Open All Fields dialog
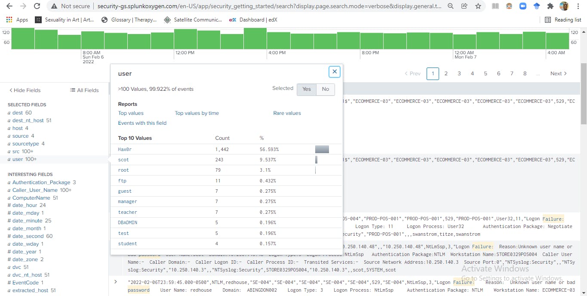 coord(84,90)
